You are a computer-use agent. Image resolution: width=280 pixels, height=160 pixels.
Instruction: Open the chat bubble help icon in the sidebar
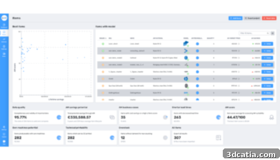click(4, 142)
